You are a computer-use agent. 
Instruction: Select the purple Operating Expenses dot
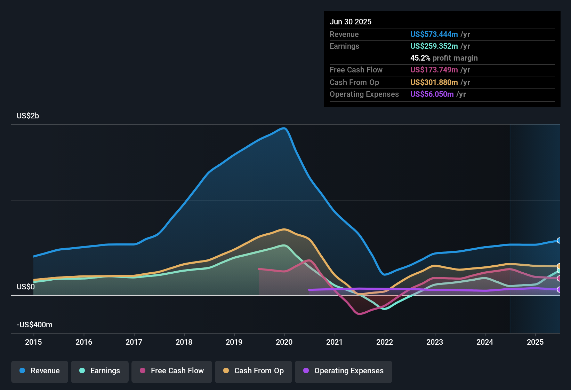[x=305, y=371]
